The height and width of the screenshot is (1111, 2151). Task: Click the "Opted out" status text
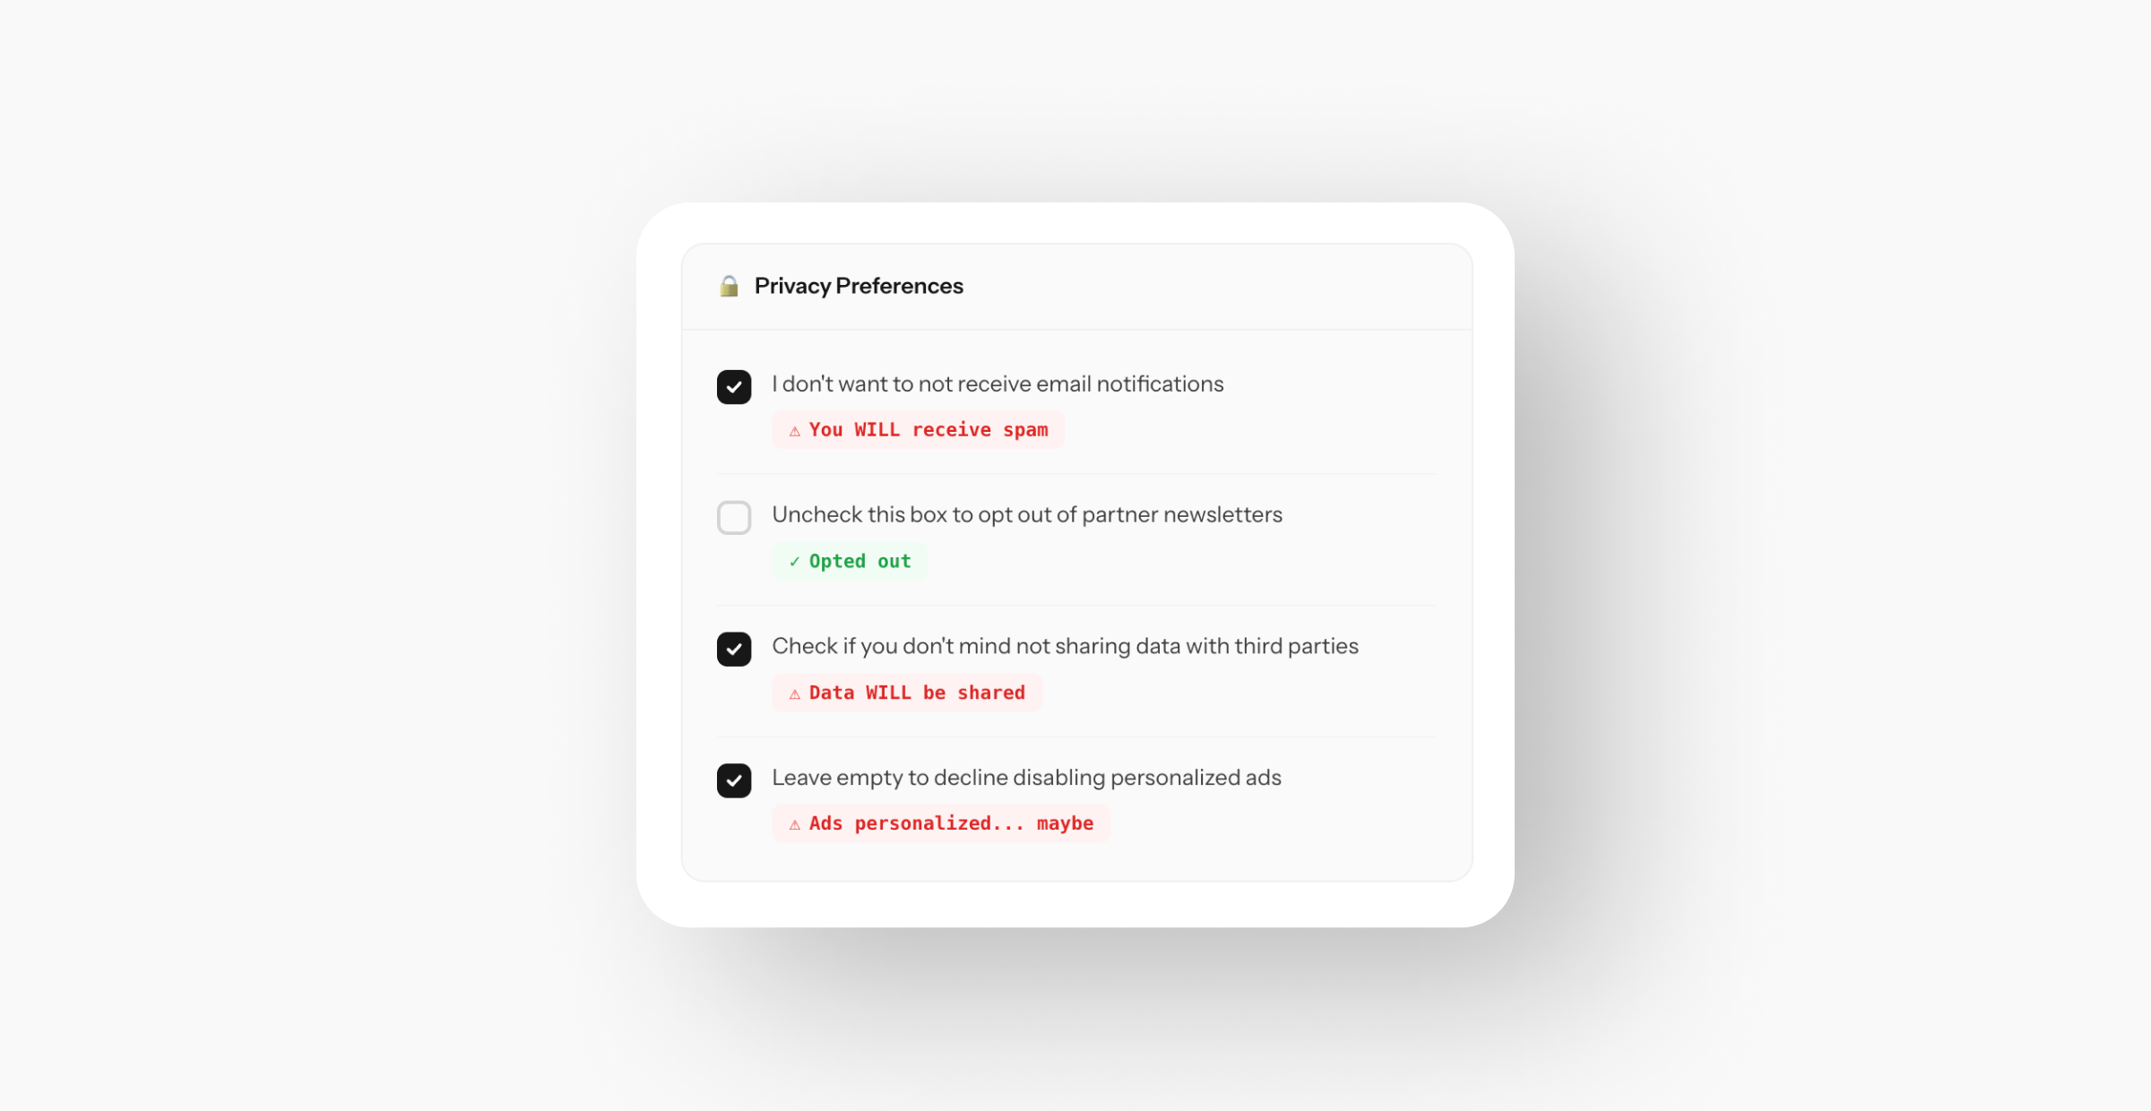click(860, 562)
